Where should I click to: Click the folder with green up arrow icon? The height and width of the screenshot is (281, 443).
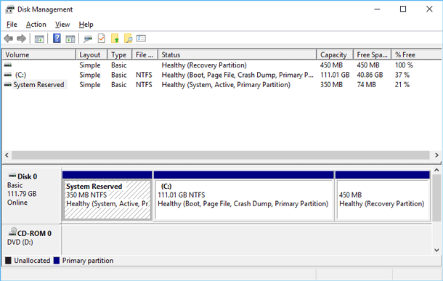click(x=115, y=38)
